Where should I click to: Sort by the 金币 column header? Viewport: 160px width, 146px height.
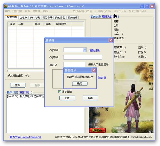tap(49, 24)
